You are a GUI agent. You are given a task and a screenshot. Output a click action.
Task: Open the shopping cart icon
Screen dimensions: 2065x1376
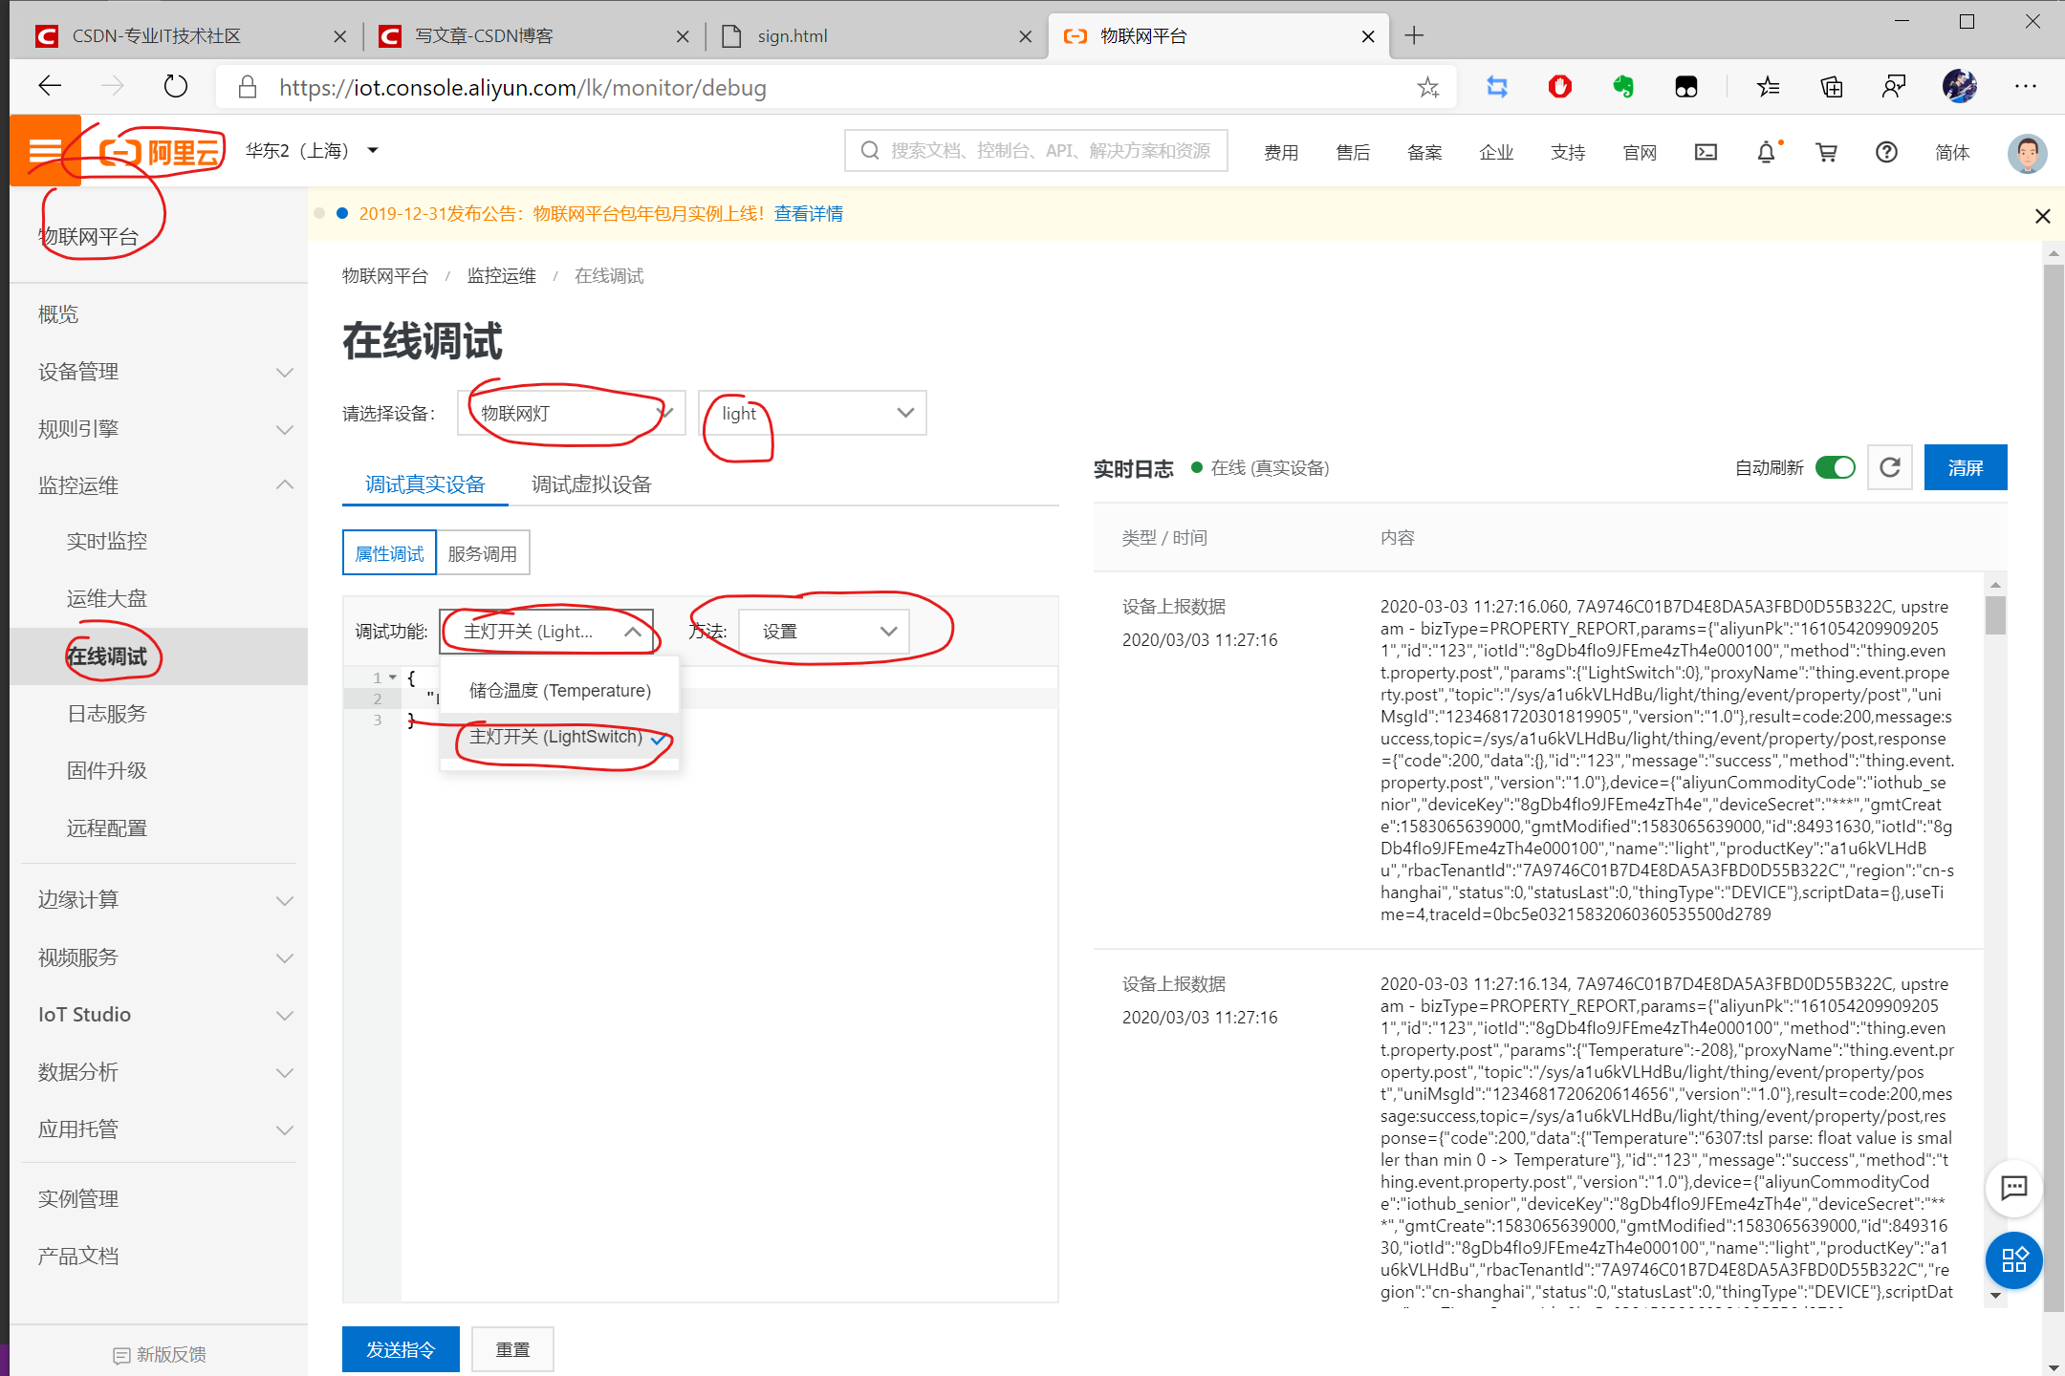1826,152
